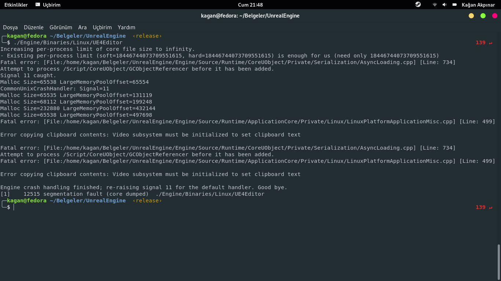The height and width of the screenshot is (281, 501).
Task: Click the 'Malloc Size=232880' line
Action: tap(78, 108)
